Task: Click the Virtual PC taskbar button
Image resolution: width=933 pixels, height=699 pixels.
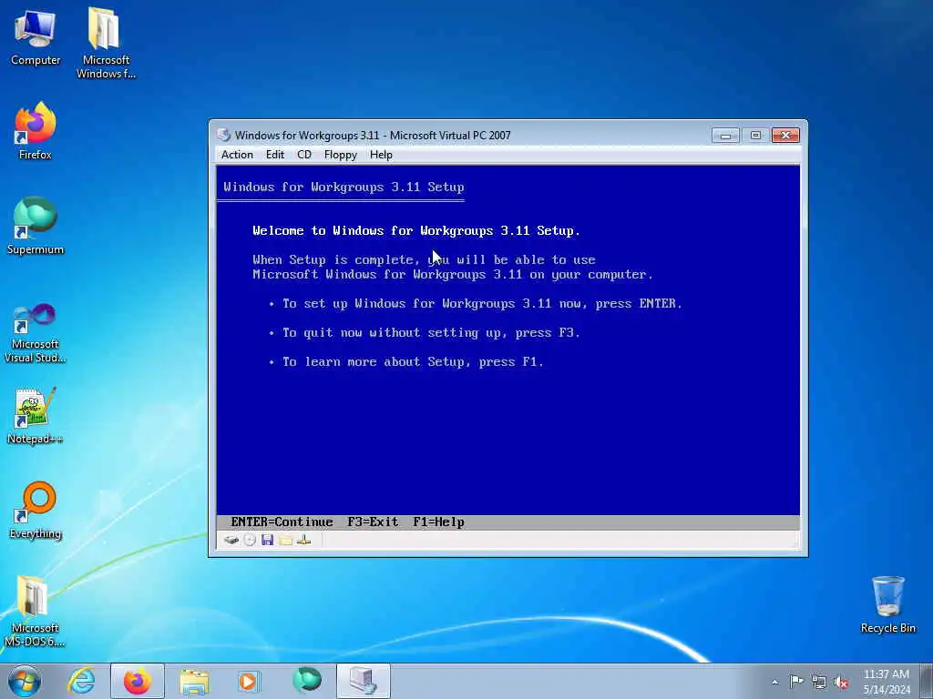Action: [x=364, y=681]
